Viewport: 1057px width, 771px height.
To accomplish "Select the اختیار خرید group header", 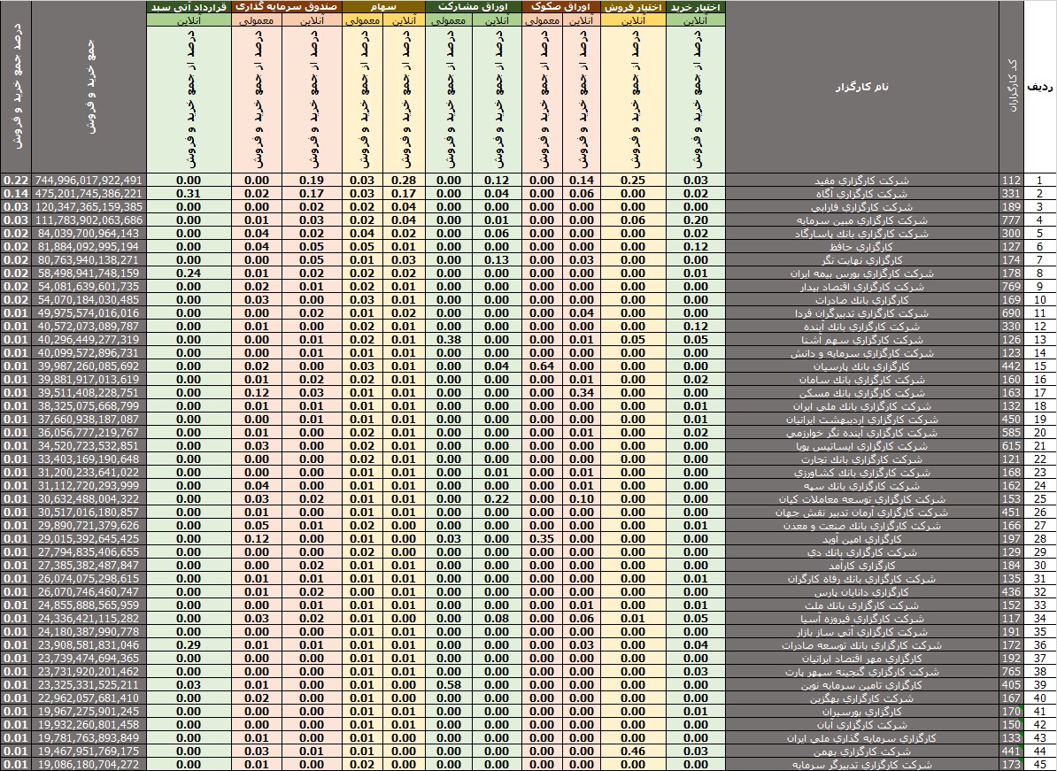I will coord(696,7).
